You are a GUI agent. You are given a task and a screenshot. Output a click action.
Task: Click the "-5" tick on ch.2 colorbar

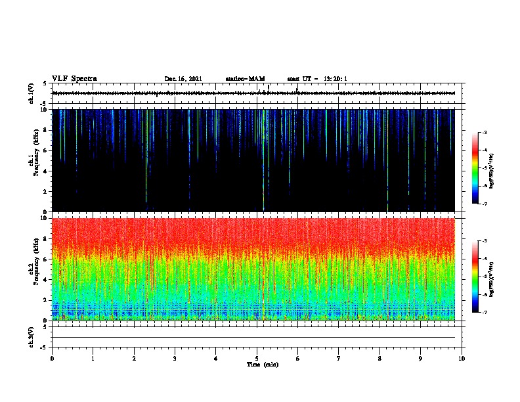click(x=485, y=277)
